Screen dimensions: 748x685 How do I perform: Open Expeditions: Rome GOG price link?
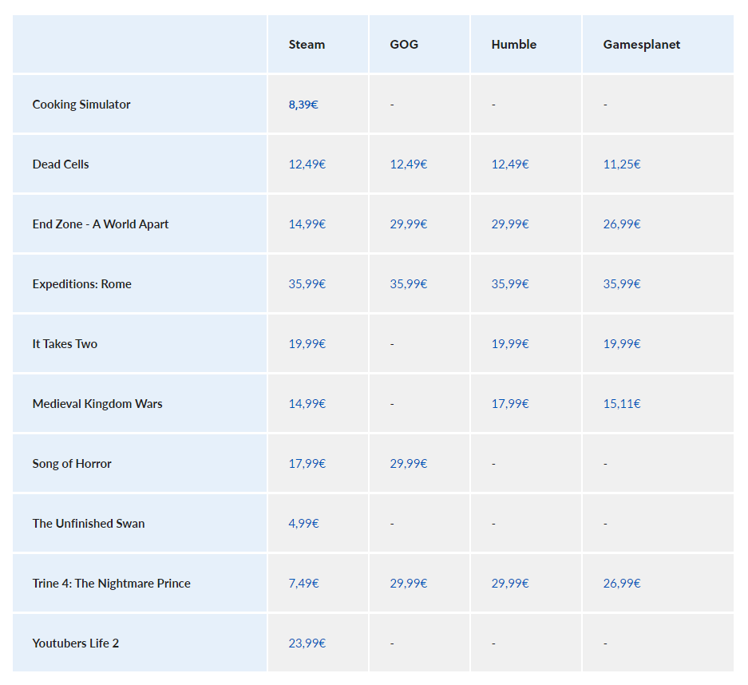pos(409,284)
